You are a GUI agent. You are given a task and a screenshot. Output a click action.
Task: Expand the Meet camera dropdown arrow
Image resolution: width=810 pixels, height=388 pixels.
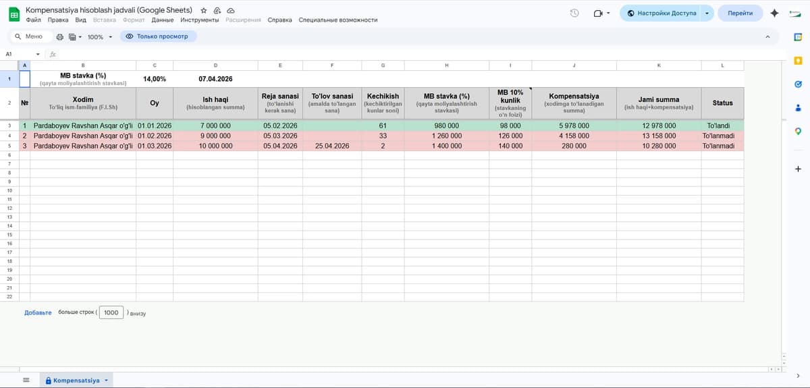click(x=608, y=13)
